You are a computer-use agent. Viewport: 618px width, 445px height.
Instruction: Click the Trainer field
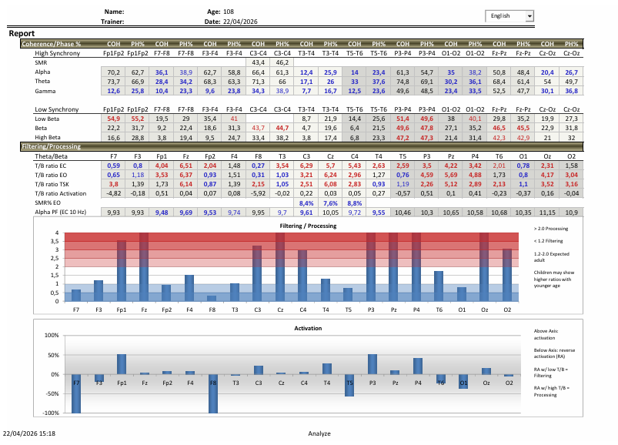click(x=113, y=22)
